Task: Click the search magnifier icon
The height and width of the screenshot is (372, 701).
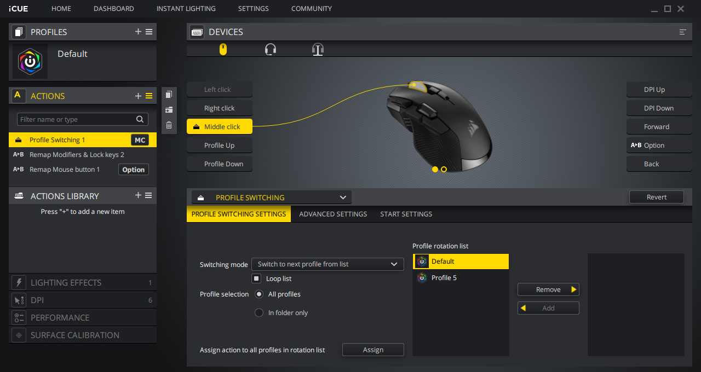Action: tap(140, 119)
